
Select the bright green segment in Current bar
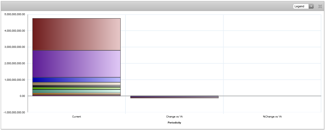76,88
